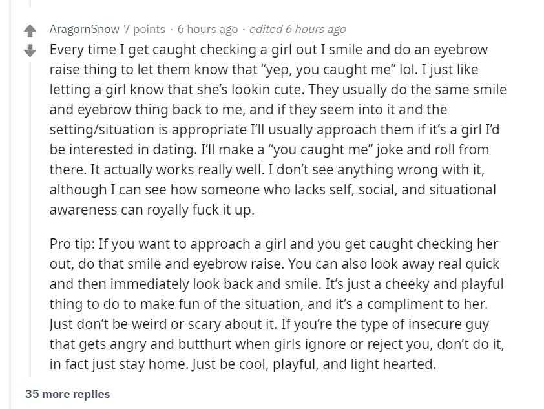Click the "edited 6 hours ago" label
544x409 pixels.
297,29
